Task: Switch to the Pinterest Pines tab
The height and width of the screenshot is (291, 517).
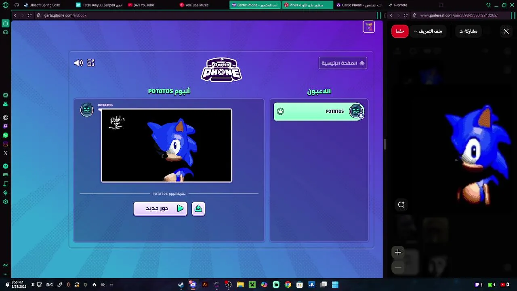Action: 308,5
